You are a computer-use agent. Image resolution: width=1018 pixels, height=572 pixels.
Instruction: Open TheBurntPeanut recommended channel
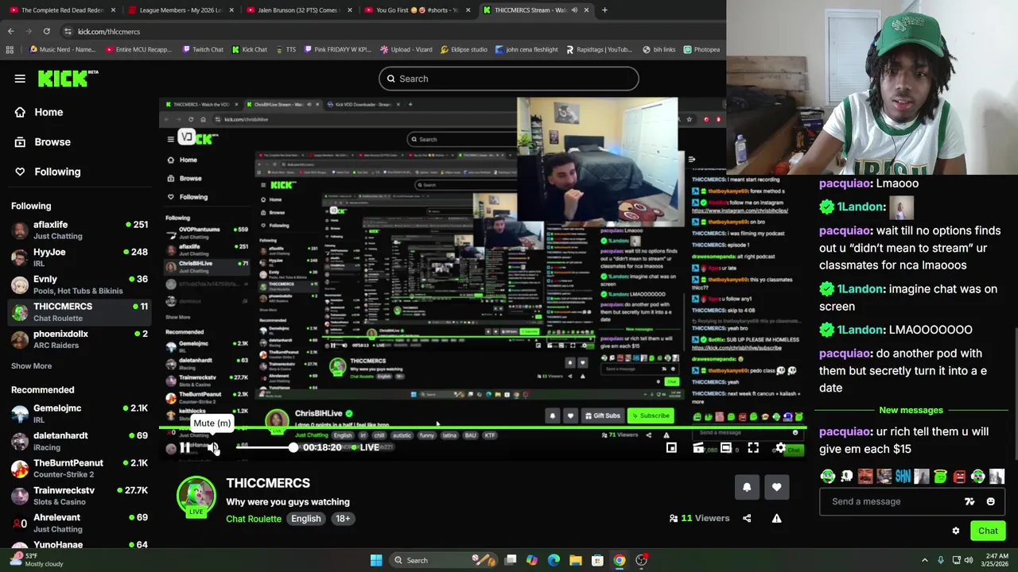click(80, 468)
